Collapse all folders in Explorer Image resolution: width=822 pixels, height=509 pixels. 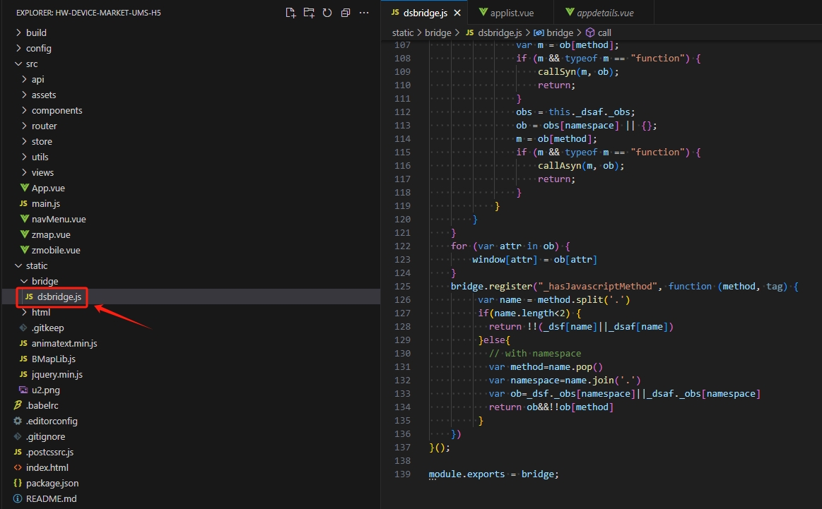(x=346, y=13)
